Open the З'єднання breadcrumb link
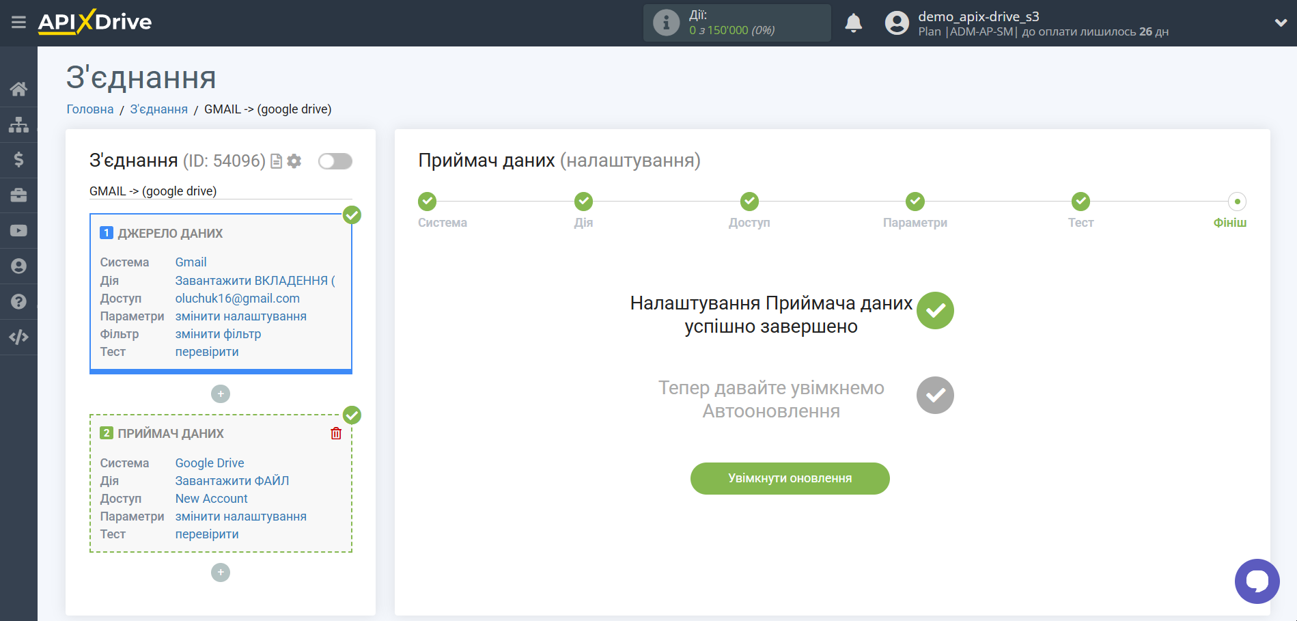The image size is (1297, 621). pyautogui.click(x=159, y=109)
